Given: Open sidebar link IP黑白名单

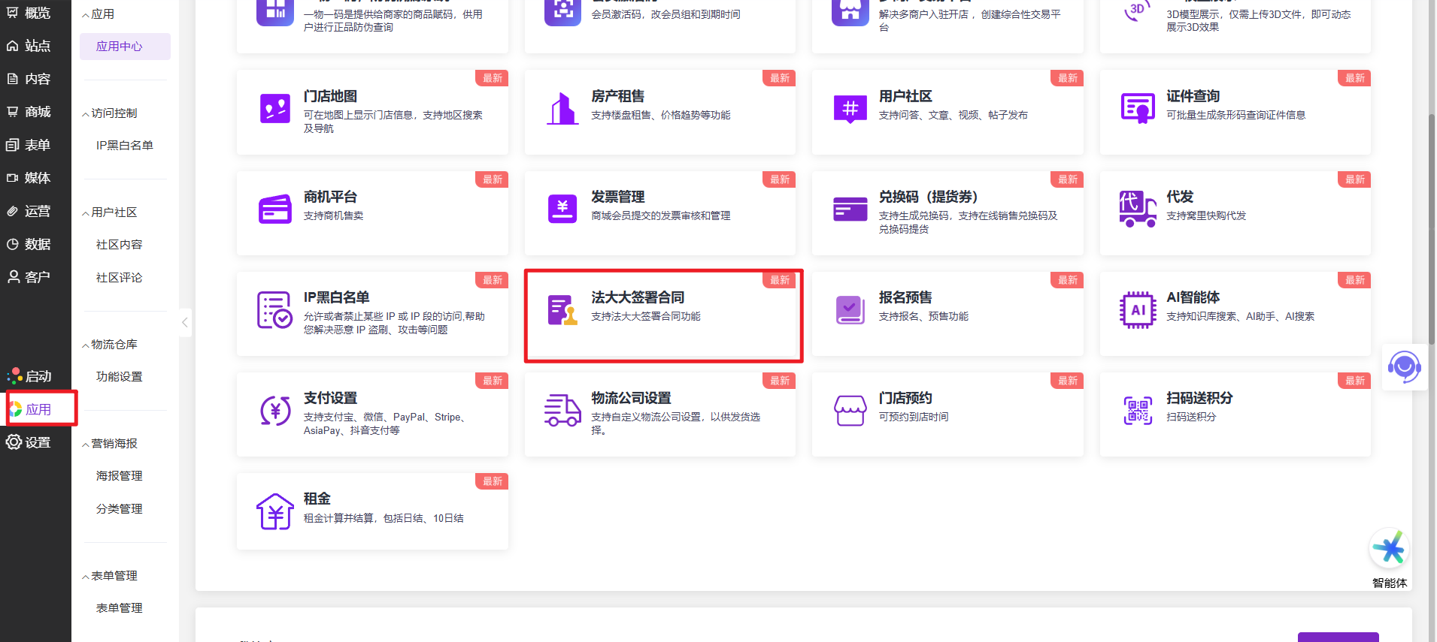Looking at the screenshot, I should (125, 146).
